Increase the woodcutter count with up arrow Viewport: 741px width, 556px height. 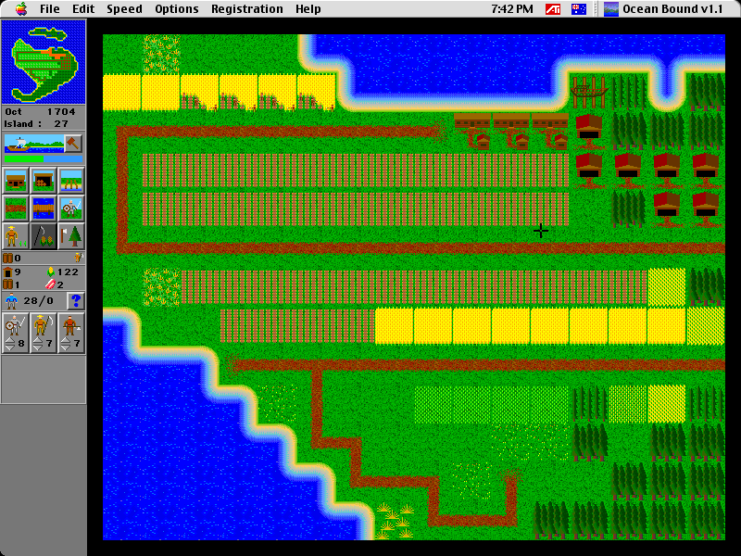click(66, 341)
